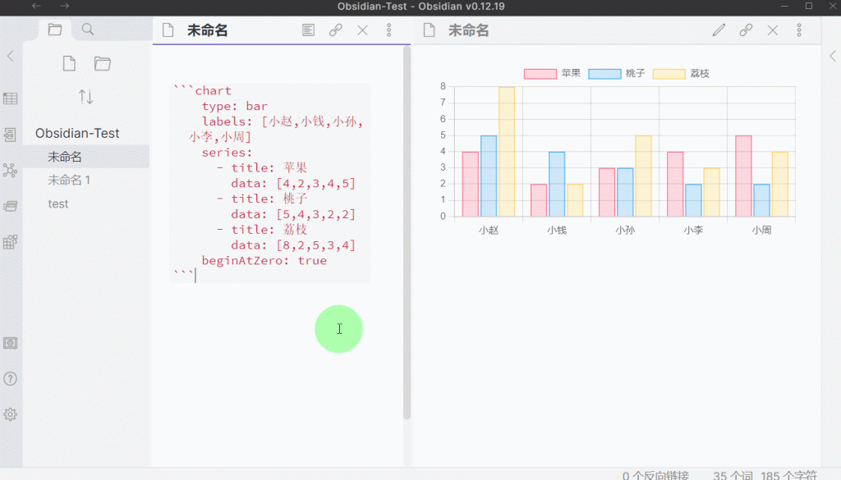Click link pane icon in left editor pane
Image resolution: width=841 pixels, height=480 pixels.
[x=336, y=30]
